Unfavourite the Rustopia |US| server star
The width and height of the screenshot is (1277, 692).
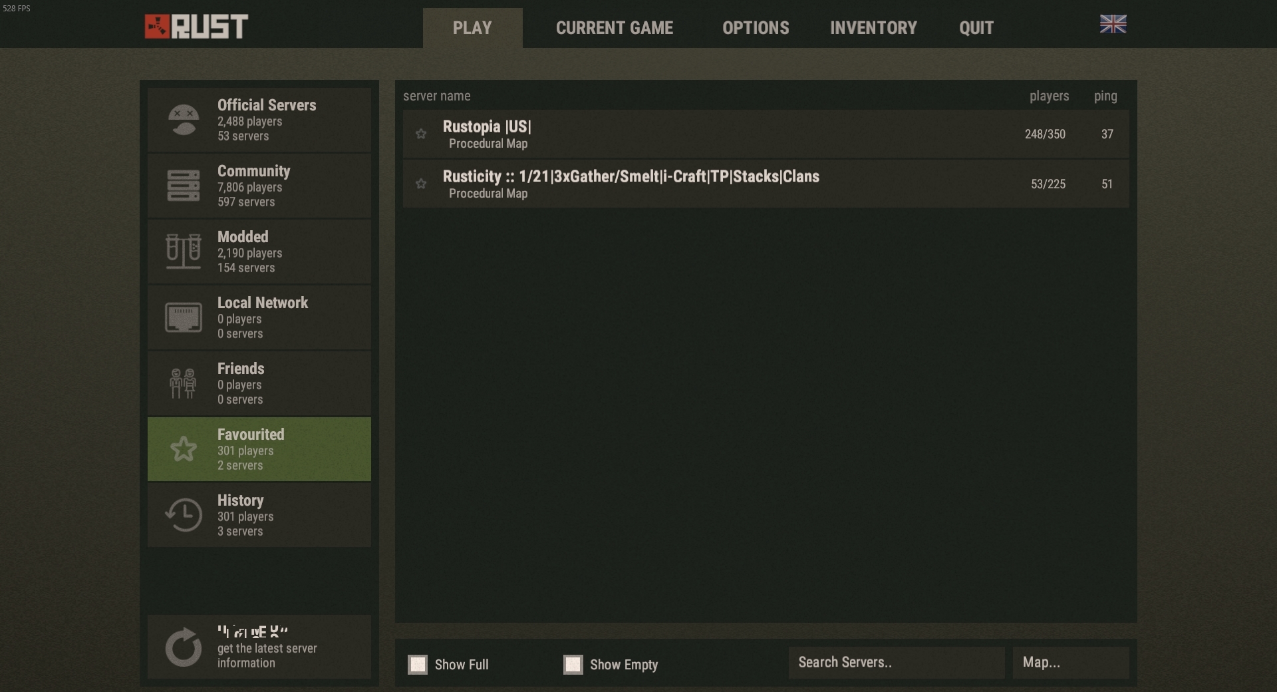(421, 134)
